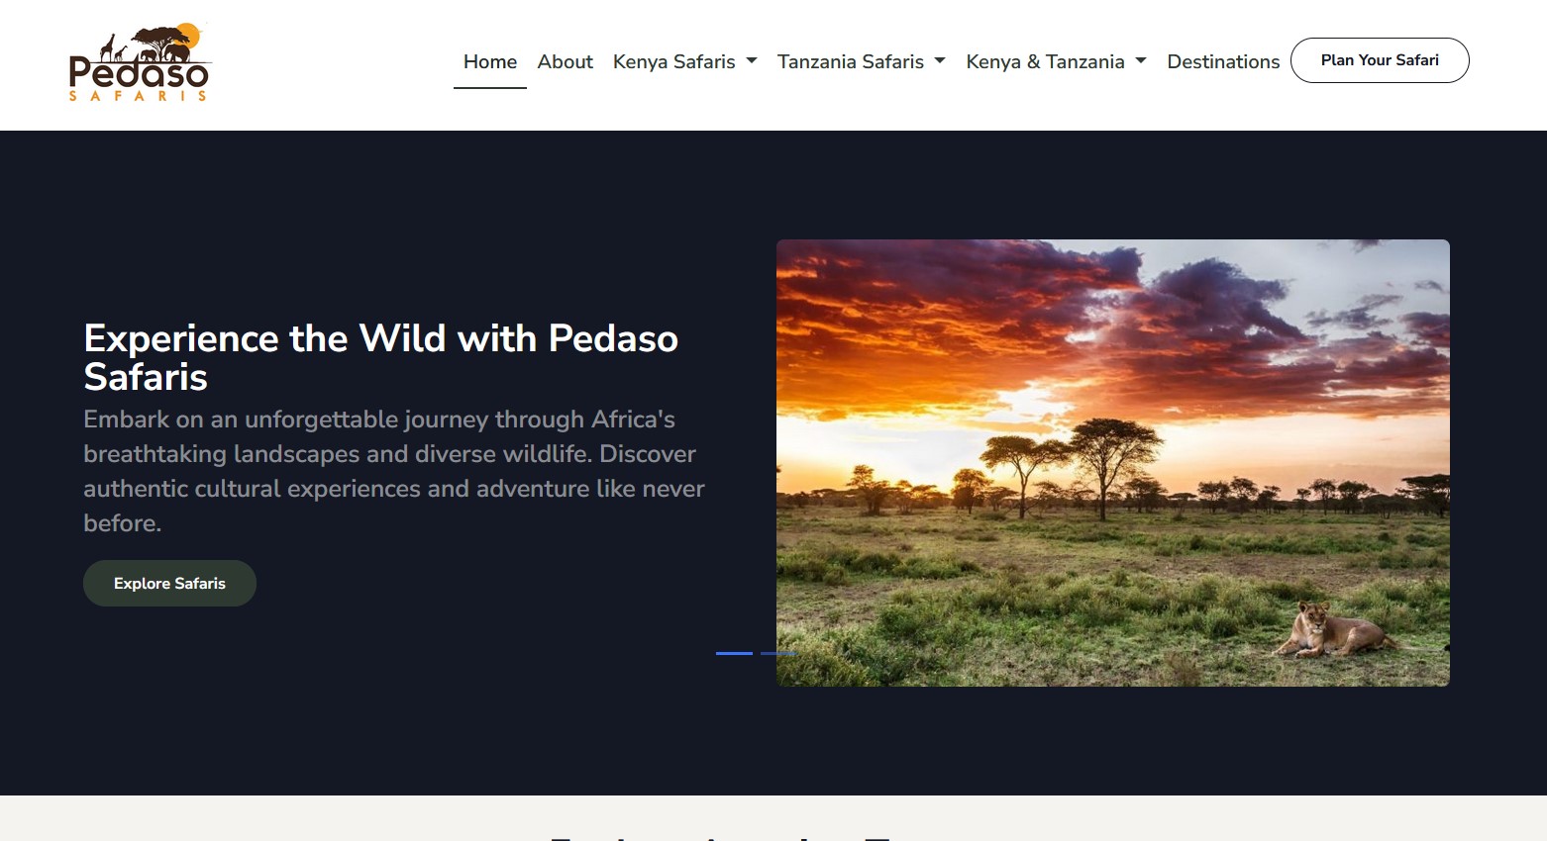Viewport: 1547px width, 841px height.
Task: Click the Experience the Wild headline
Action: click(x=380, y=356)
